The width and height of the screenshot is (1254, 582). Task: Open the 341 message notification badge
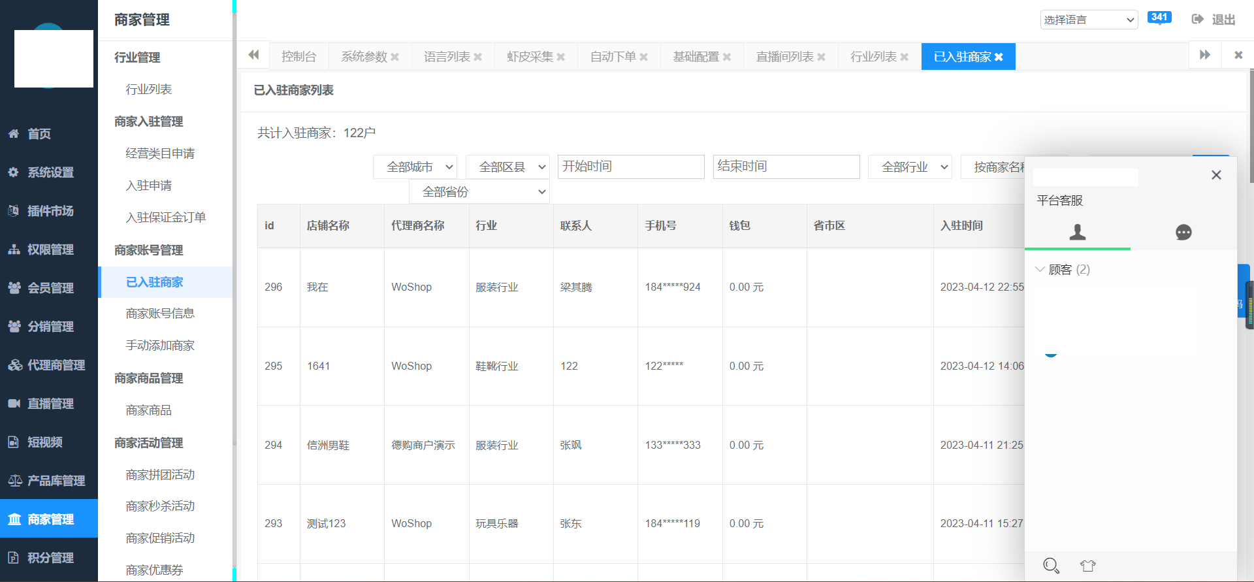1159,18
